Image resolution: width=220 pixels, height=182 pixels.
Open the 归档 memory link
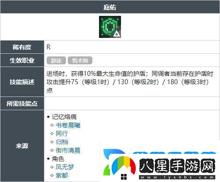(62, 142)
